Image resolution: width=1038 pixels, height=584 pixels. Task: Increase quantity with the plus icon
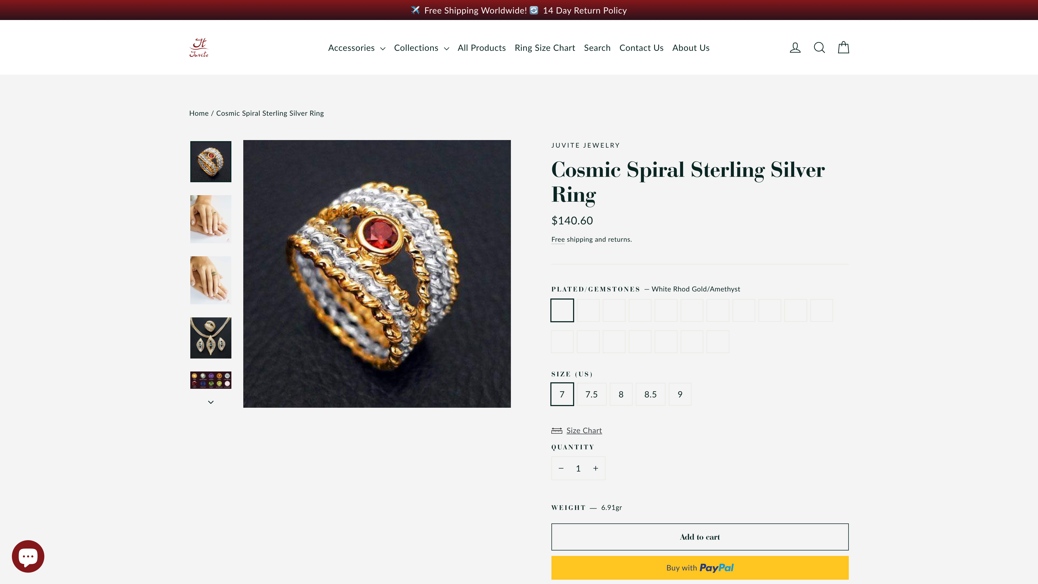pyautogui.click(x=595, y=468)
